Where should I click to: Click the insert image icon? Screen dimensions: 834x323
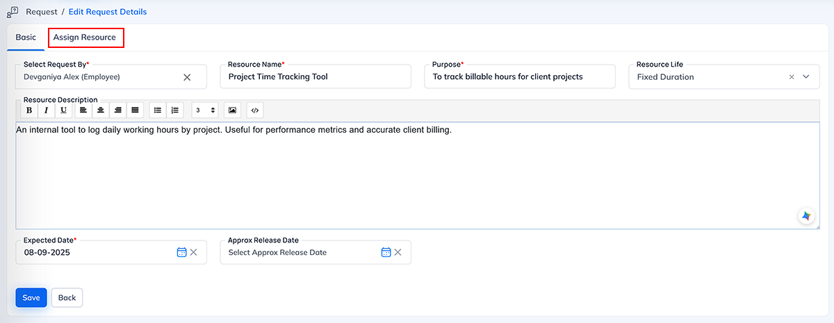click(x=232, y=110)
